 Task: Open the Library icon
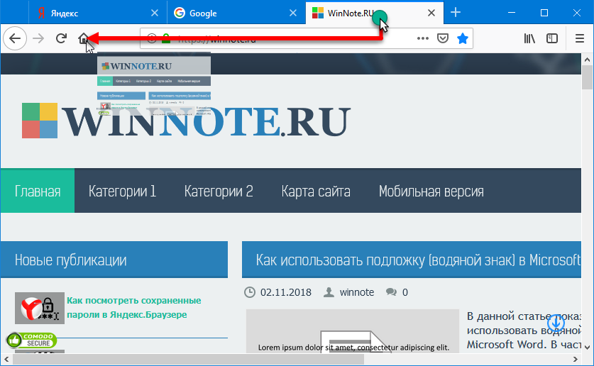(x=529, y=39)
